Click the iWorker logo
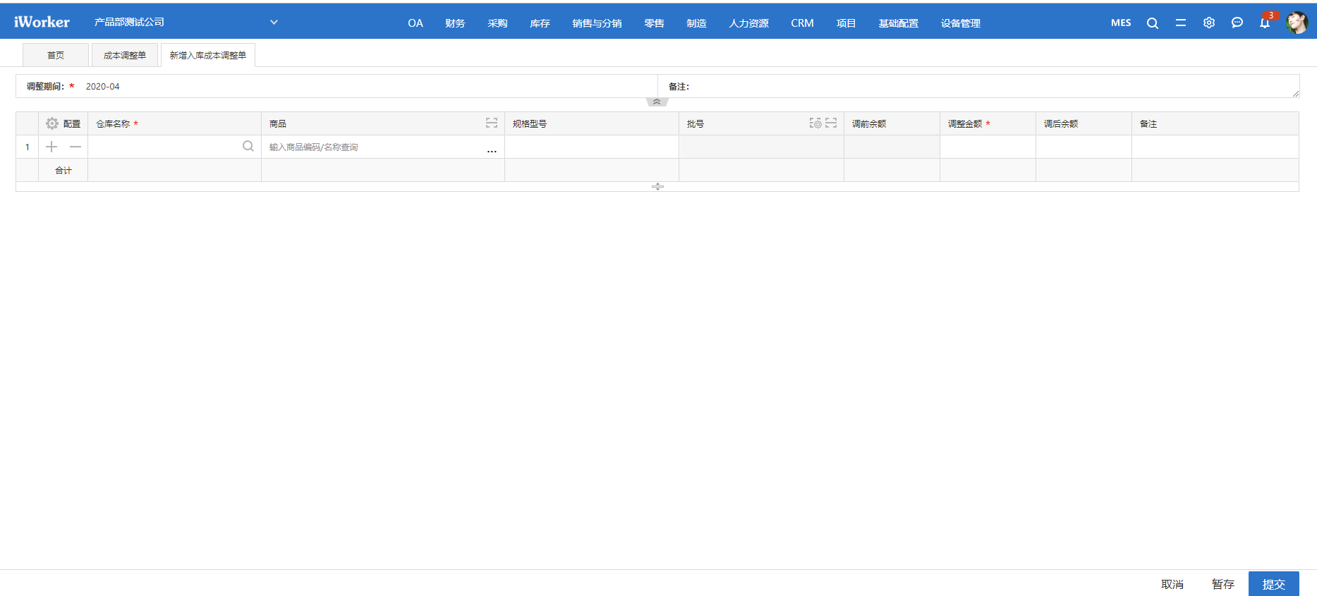The width and height of the screenshot is (1317, 596). pyautogui.click(x=42, y=22)
